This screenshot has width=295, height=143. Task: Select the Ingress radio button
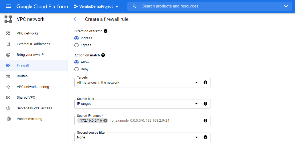(76, 38)
